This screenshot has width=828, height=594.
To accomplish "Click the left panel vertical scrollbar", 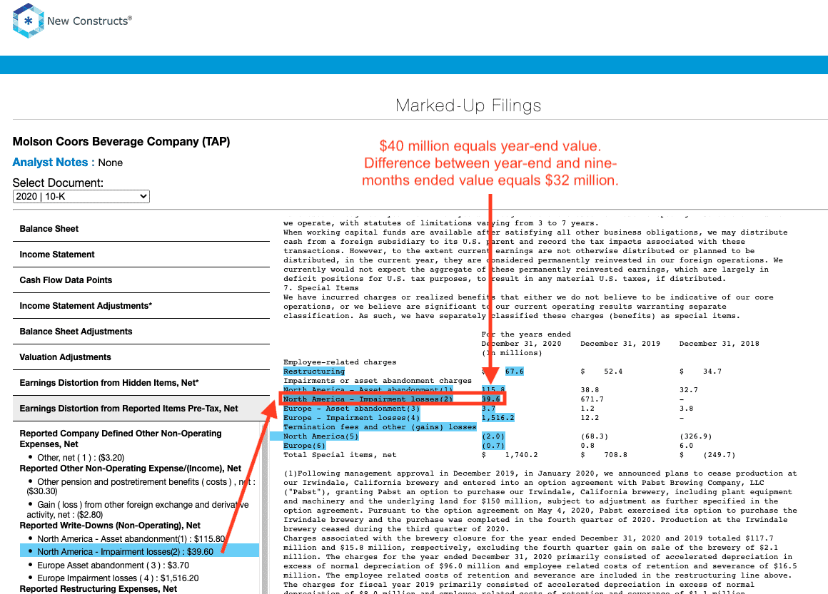I will (265, 508).
